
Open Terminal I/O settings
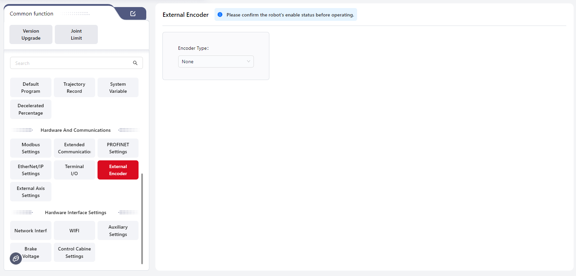(74, 170)
